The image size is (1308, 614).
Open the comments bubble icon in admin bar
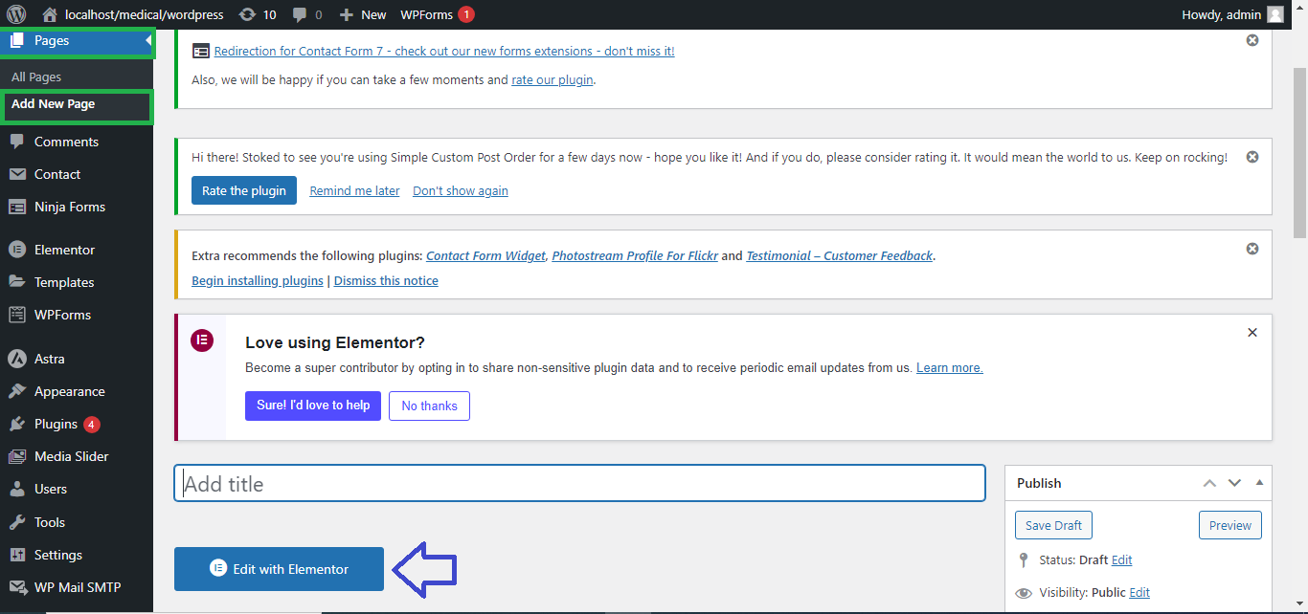tap(301, 14)
